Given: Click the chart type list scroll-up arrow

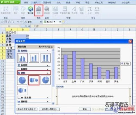Looking at the screenshot, I should point(53,50).
